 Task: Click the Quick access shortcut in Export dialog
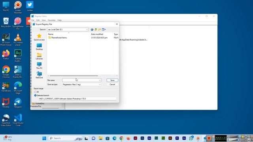[x=39, y=37]
